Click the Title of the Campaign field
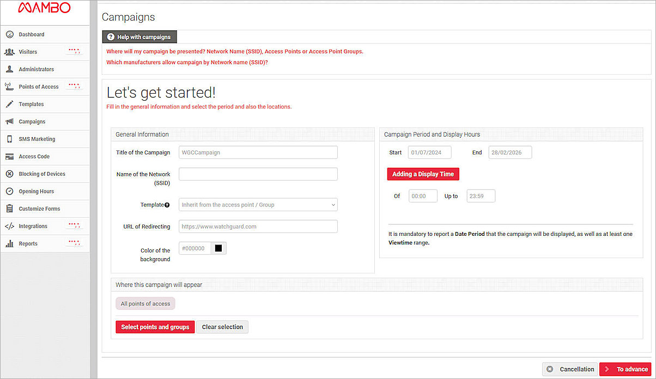The height and width of the screenshot is (379, 656). (258, 152)
